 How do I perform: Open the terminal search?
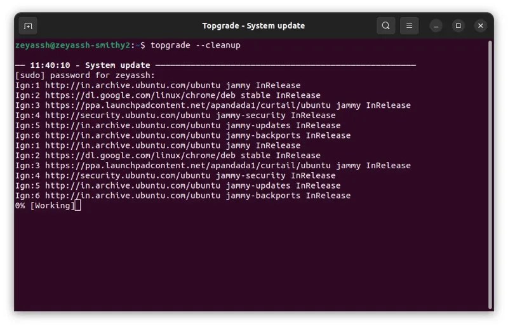point(385,25)
